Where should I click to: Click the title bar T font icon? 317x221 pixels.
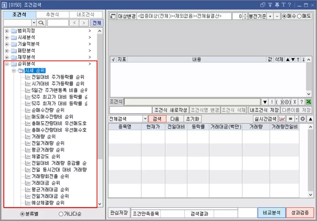[x=284, y=5]
